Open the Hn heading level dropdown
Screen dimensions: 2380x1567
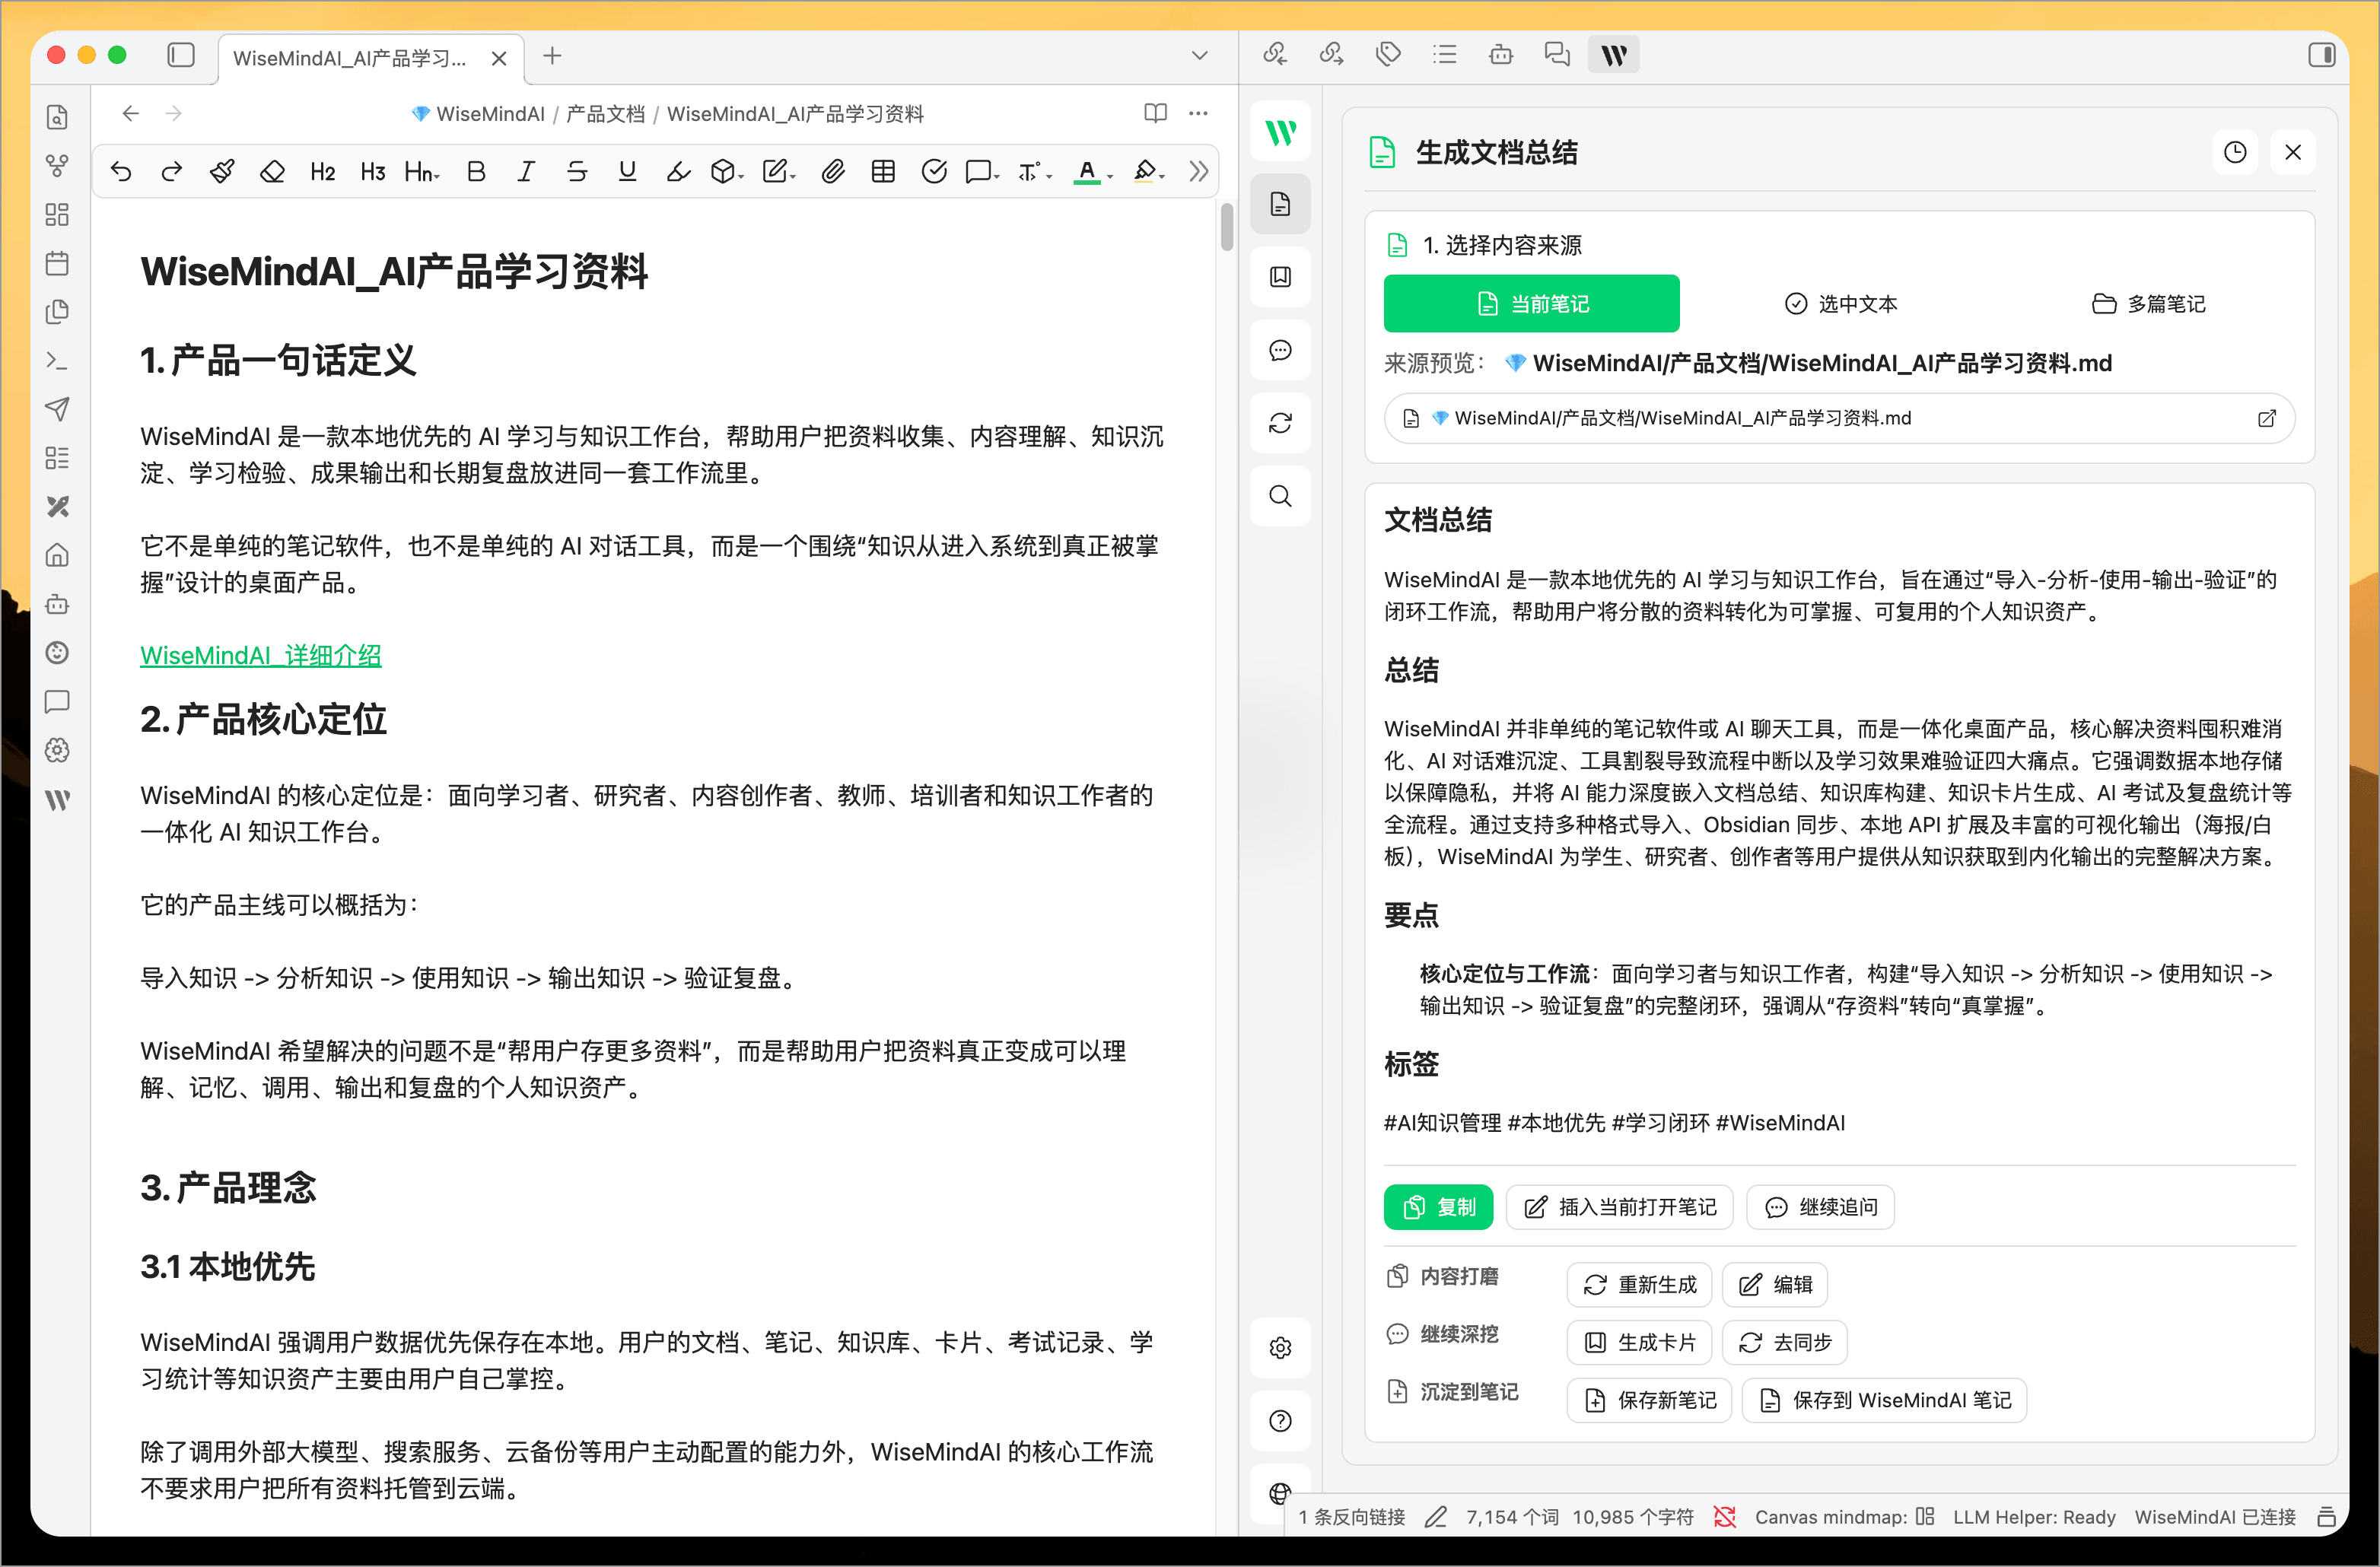[422, 172]
